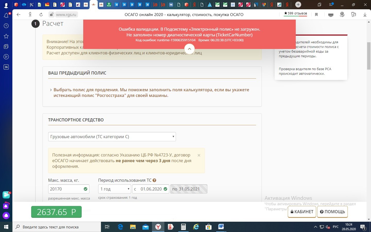Open the downloads arrow icon
Screen dimensions: 371x232
pos(365,15)
